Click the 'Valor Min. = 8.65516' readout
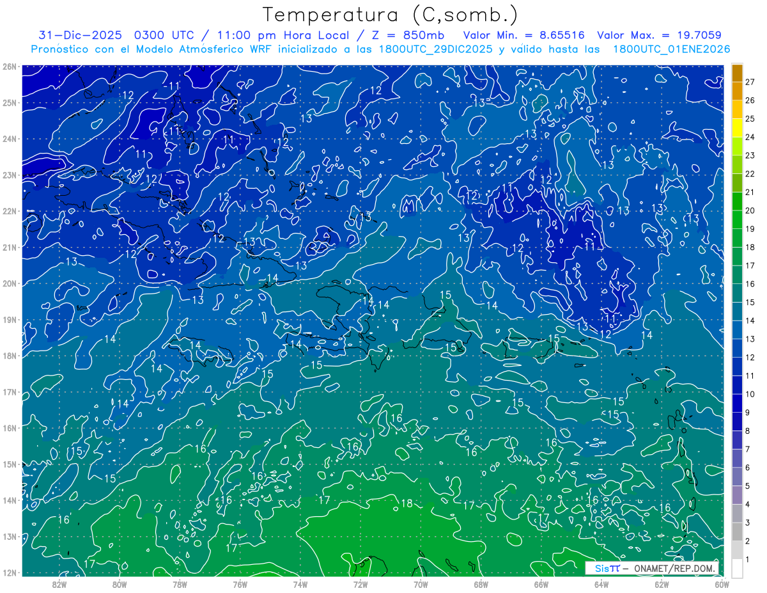 click(x=524, y=35)
